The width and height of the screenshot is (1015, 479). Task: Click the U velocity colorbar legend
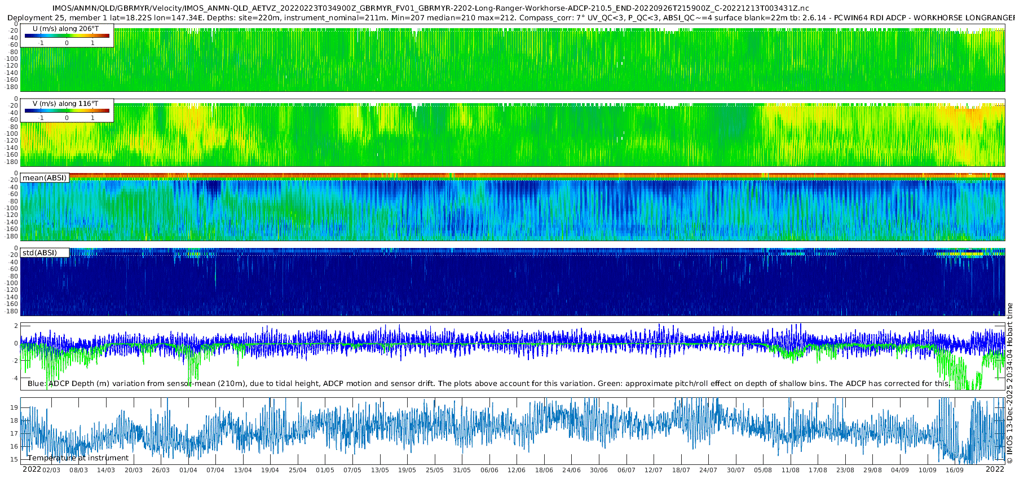(67, 36)
